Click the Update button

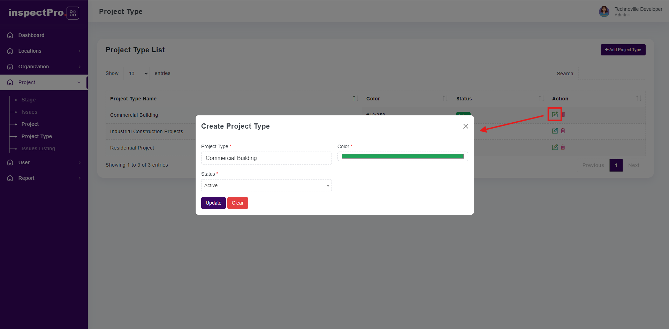point(213,203)
